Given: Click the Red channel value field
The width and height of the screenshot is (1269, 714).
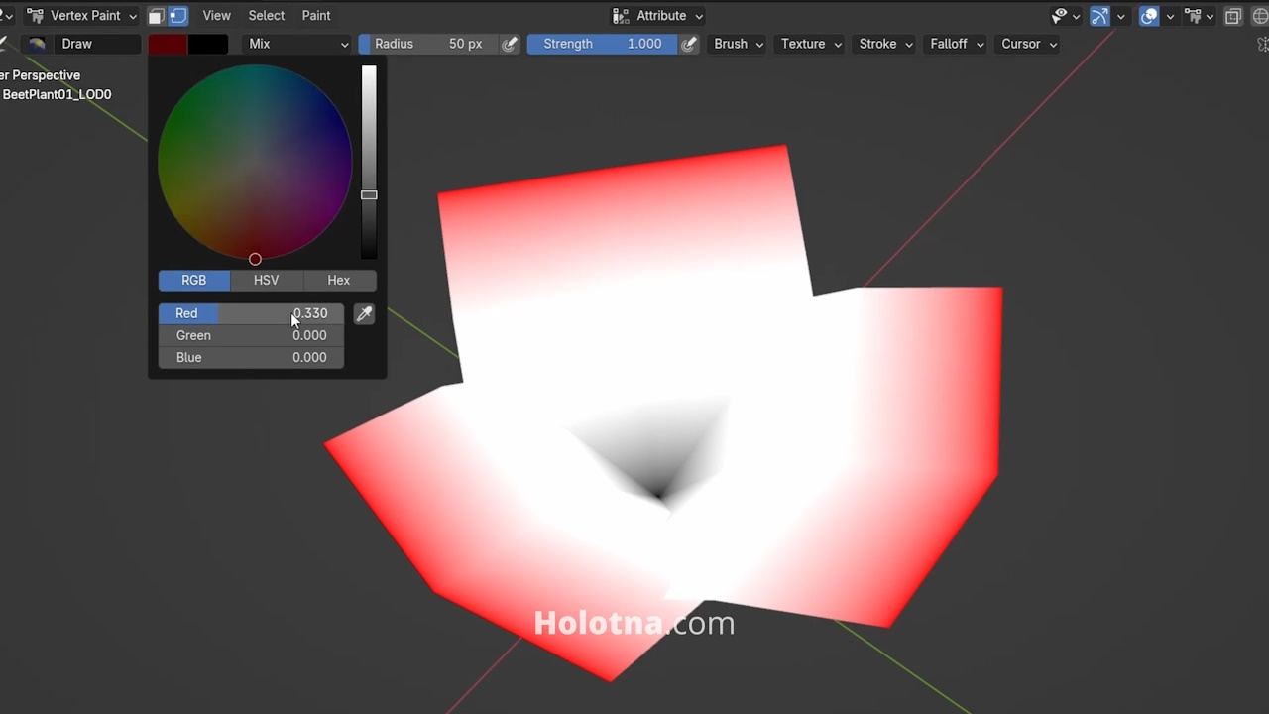Looking at the screenshot, I should point(251,313).
